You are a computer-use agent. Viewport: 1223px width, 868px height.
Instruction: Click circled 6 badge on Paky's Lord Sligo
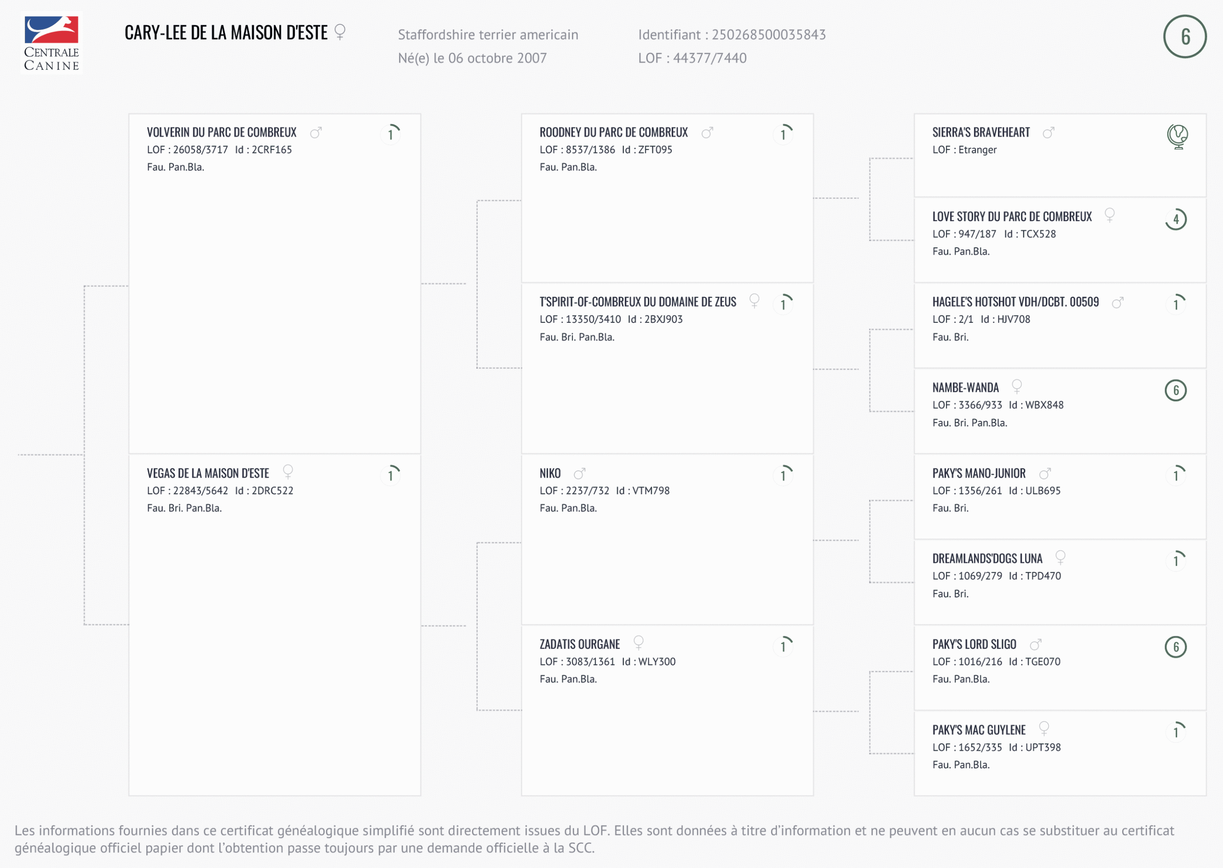point(1175,647)
